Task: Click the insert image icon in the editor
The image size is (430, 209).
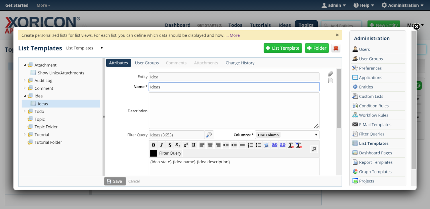Action: coord(266,145)
